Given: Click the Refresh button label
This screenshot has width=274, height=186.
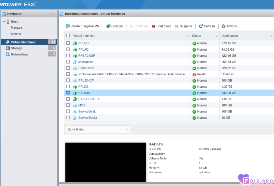Looking at the screenshot, I should 209,26.
